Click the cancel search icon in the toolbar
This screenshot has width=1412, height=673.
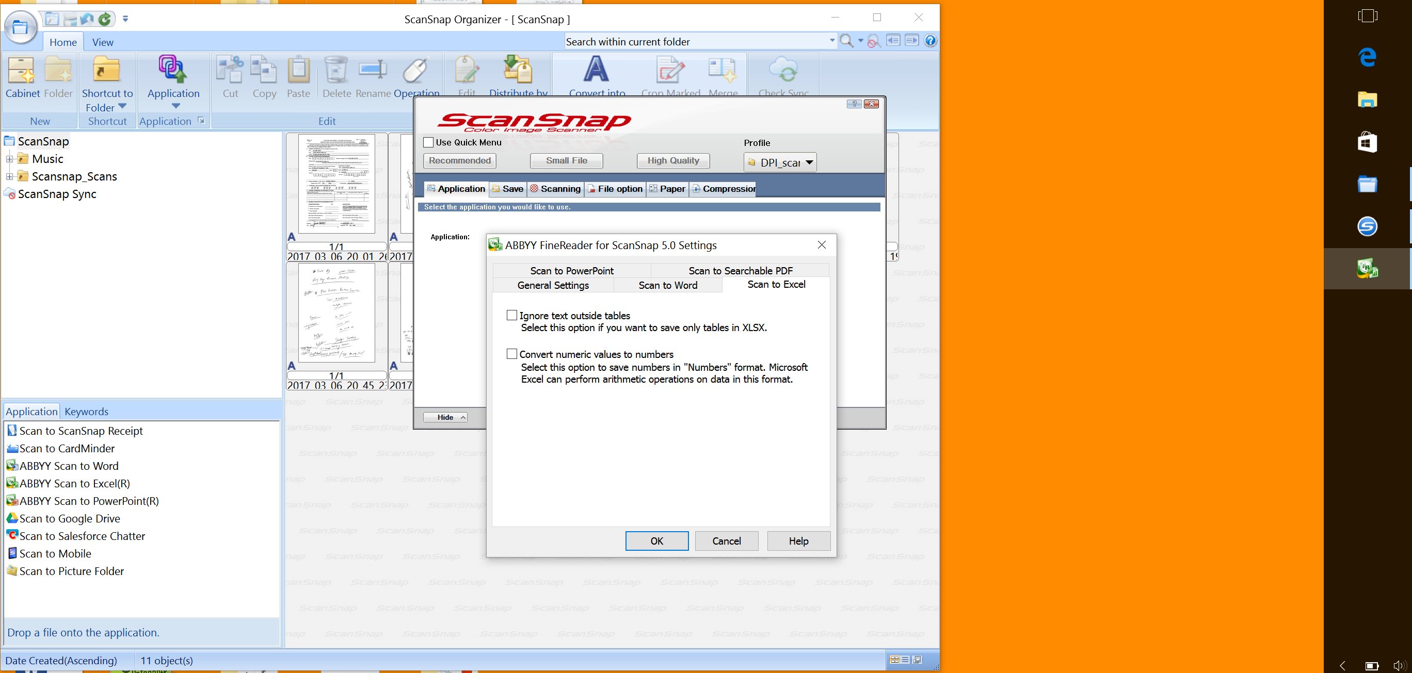coord(874,41)
